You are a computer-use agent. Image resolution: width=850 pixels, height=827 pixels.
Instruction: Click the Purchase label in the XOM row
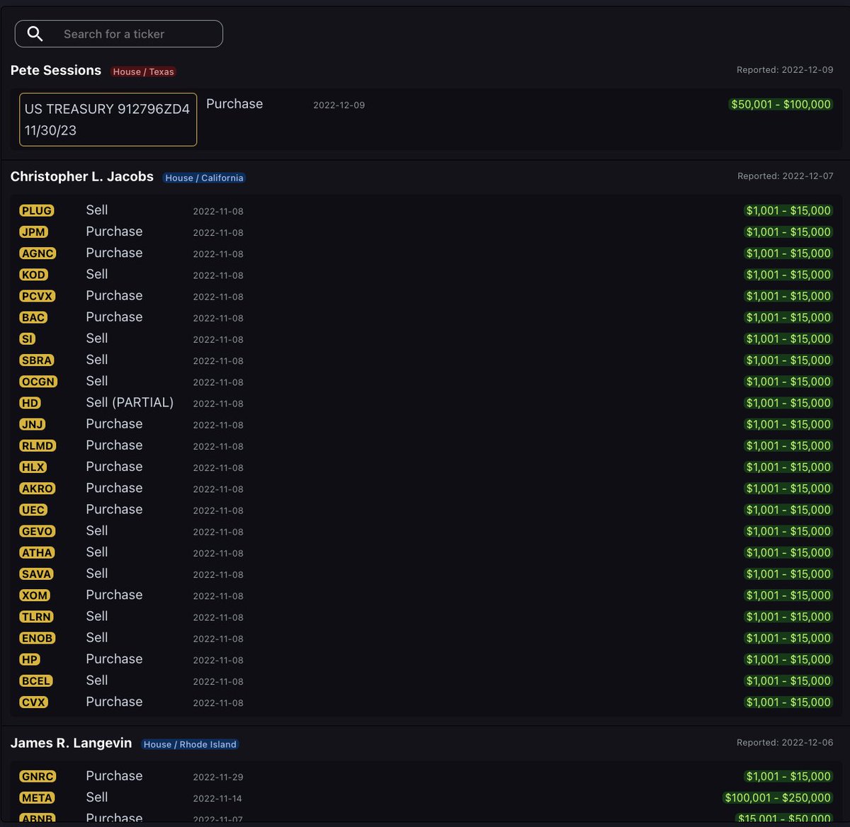pyautogui.click(x=114, y=595)
